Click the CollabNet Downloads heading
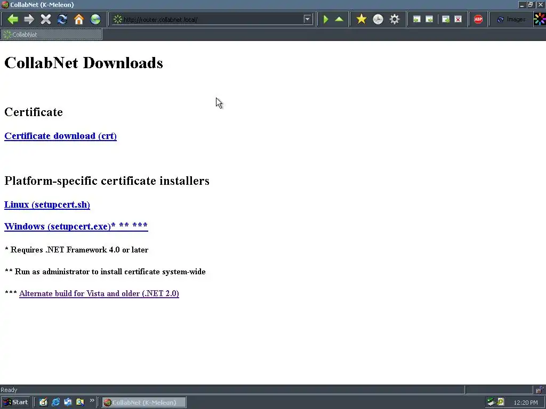This screenshot has width=546, height=409. [x=84, y=63]
